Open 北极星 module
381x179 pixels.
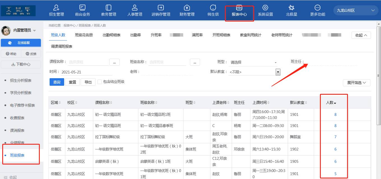click(291, 11)
